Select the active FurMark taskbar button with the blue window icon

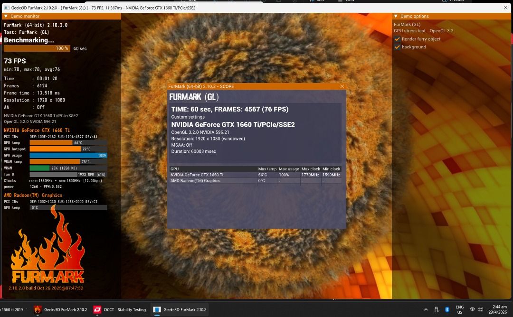click(x=180, y=309)
